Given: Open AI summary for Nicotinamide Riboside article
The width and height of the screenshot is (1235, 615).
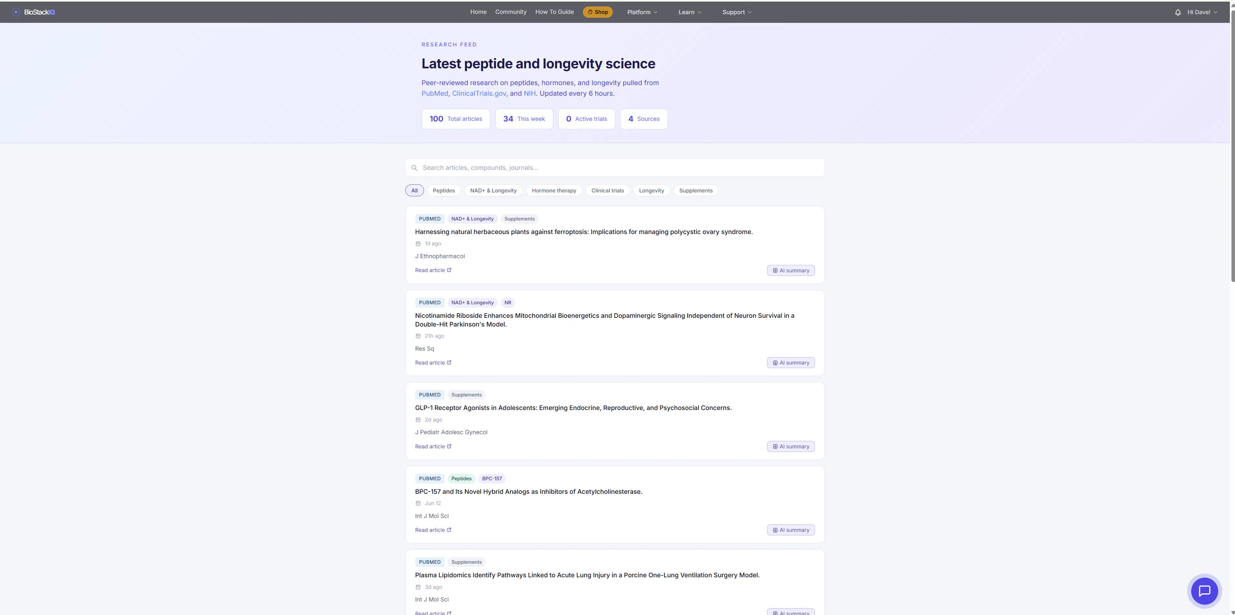Looking at the screenshot, I should (x=791, y=363).
